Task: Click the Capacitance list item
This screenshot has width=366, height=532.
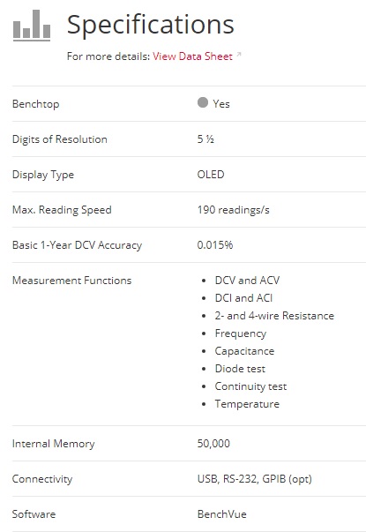Action: point(244,351)
